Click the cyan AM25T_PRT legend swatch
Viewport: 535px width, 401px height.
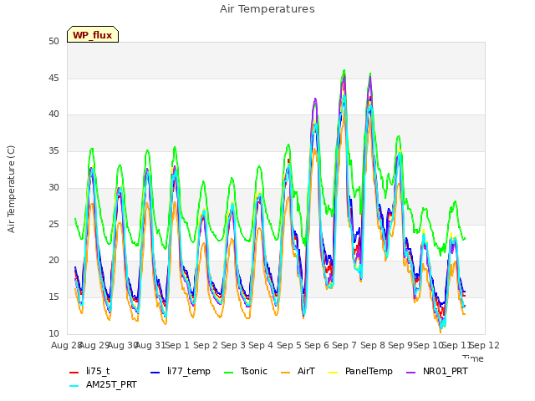tap(74, 386)
